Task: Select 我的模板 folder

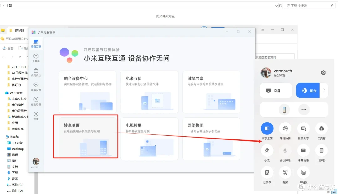Action: point(16,105)
